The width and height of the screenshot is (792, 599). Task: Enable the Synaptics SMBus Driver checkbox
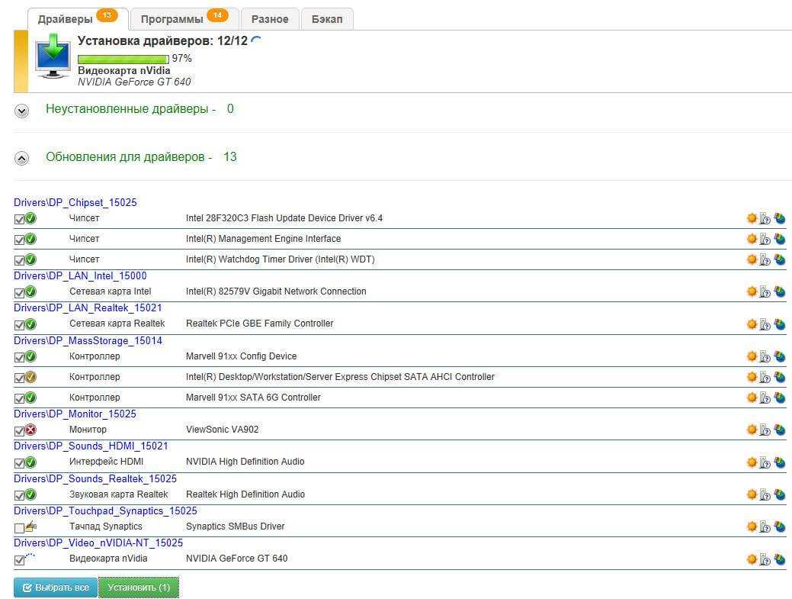click(x=19, y=527)
